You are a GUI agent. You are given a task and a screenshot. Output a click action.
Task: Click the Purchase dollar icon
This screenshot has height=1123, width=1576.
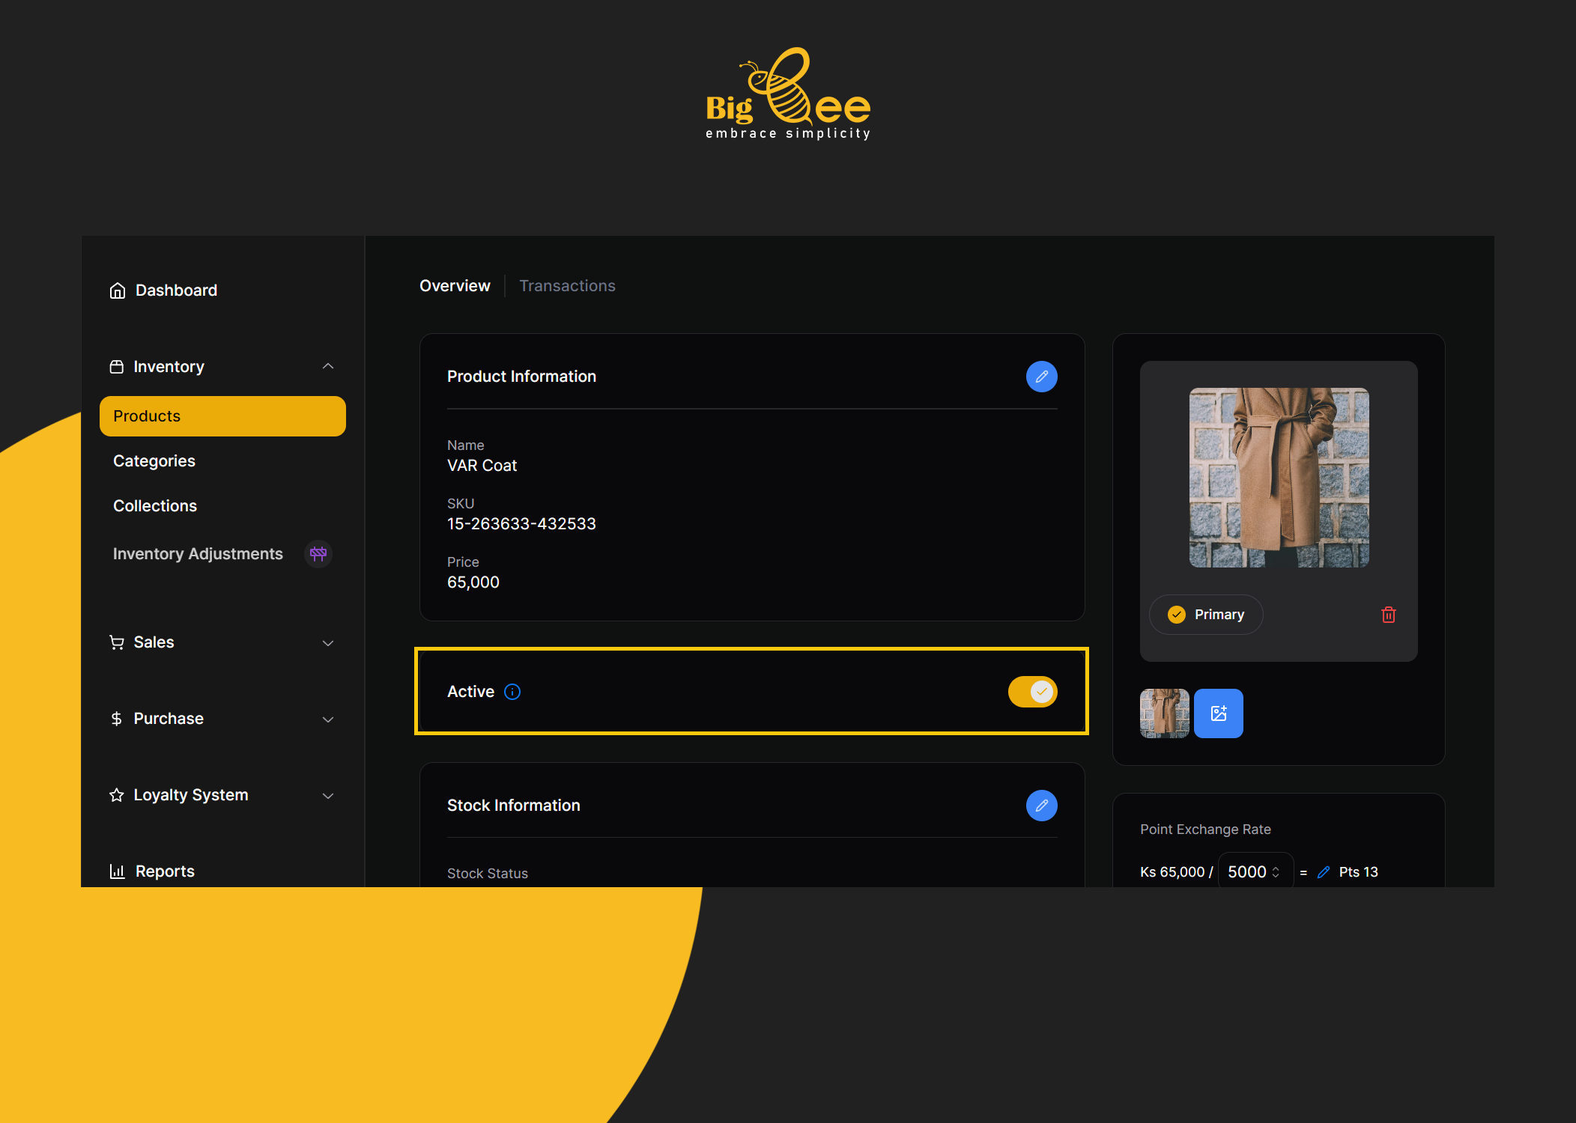tap(117, 719)
